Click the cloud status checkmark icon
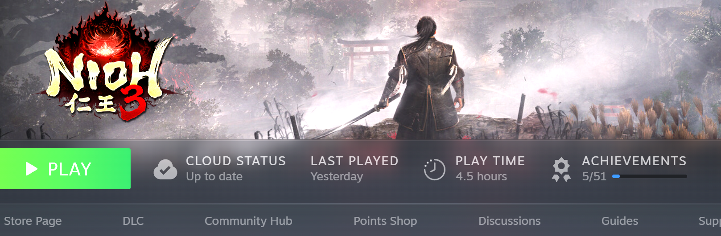This screenshot has width=721, height=236. point(165,170)
